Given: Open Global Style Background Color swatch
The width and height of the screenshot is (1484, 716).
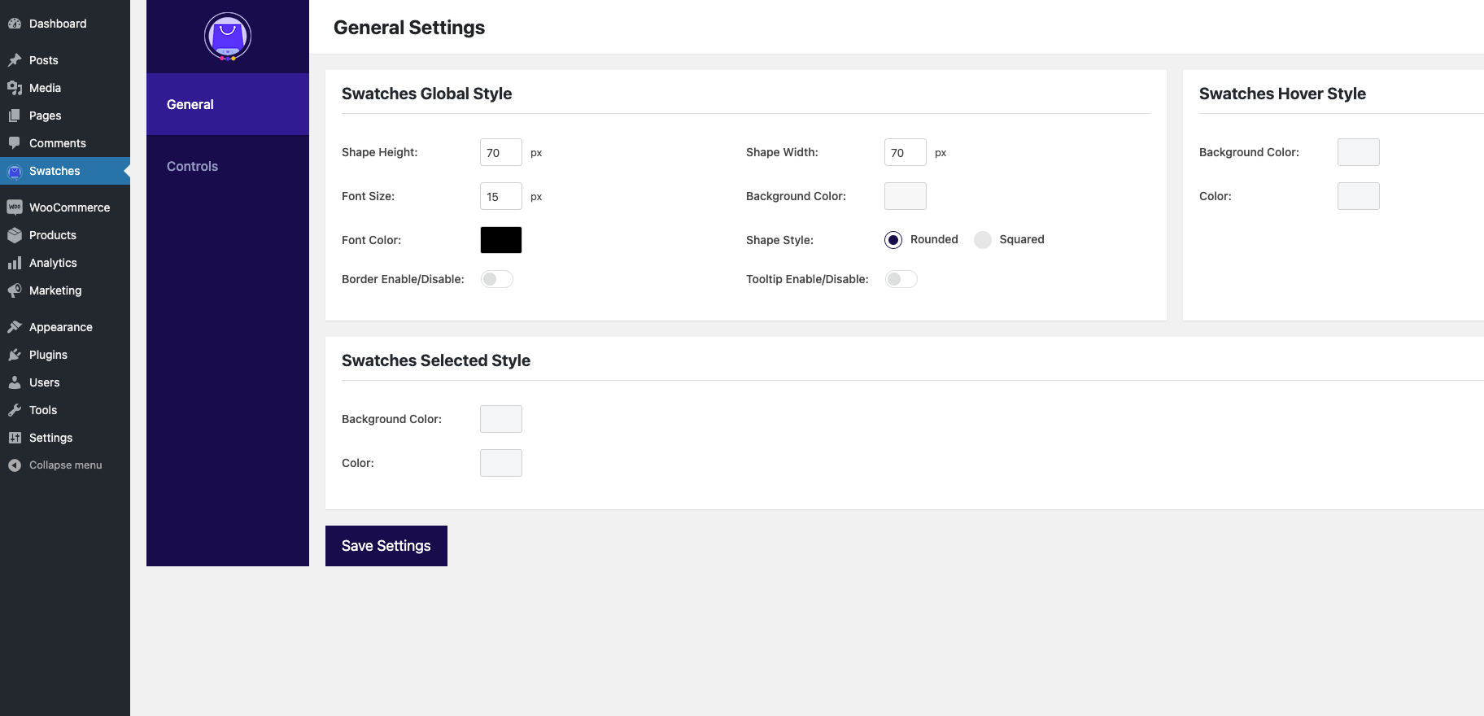Looking at the screenshot, I should [x=906, y=196].
